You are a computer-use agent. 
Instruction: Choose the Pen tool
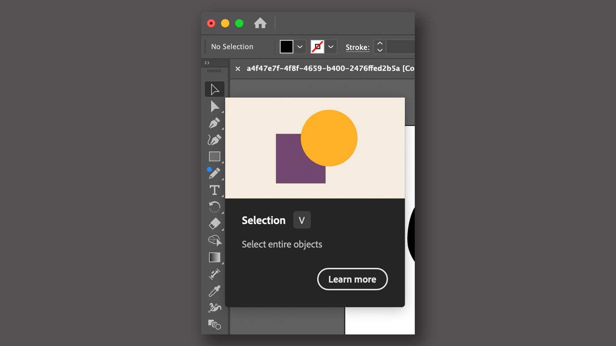(215, 123)
